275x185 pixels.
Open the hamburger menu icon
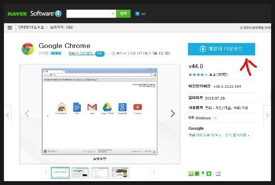[10, 28]
